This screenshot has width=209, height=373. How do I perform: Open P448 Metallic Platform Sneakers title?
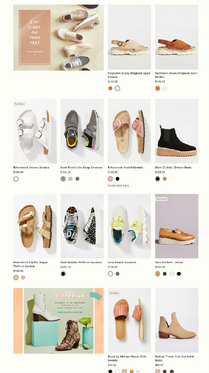click(x=81, y=262)
